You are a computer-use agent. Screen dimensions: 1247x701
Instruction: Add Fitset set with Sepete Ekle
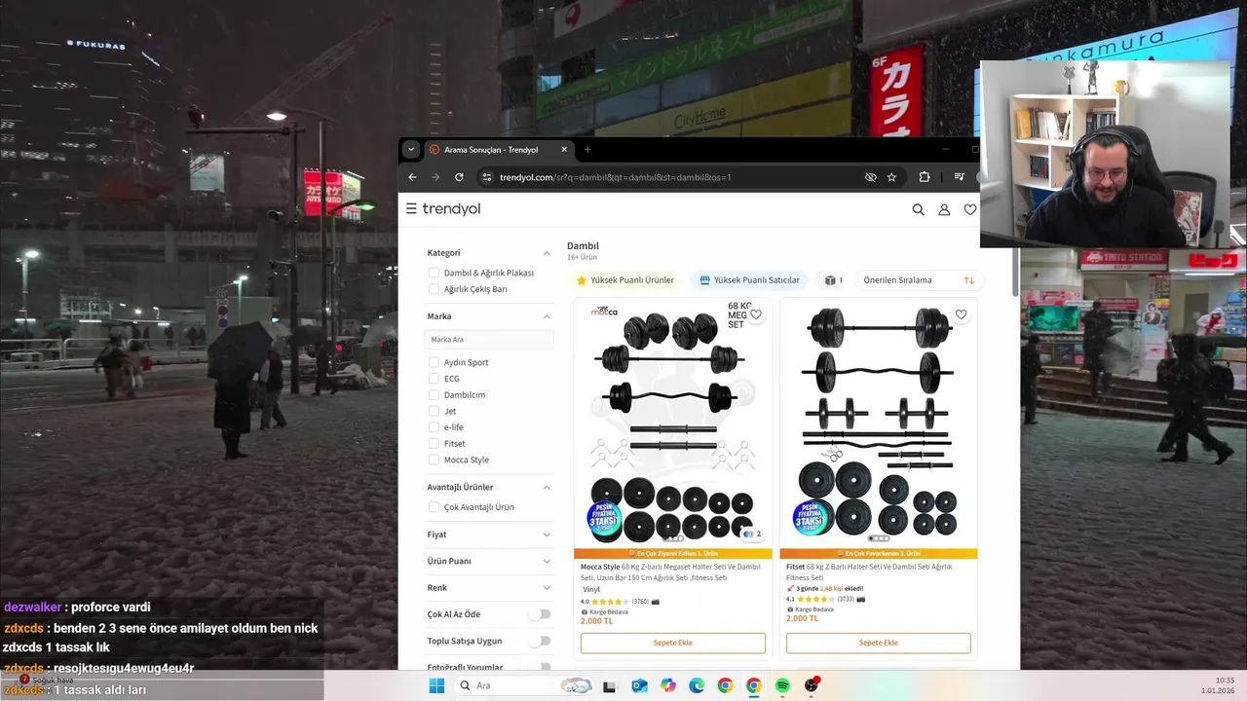pyautogui.click(x=879, y=643)
